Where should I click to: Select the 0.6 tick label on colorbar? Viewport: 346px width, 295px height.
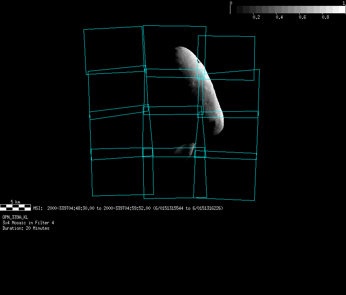click(302, 17)
